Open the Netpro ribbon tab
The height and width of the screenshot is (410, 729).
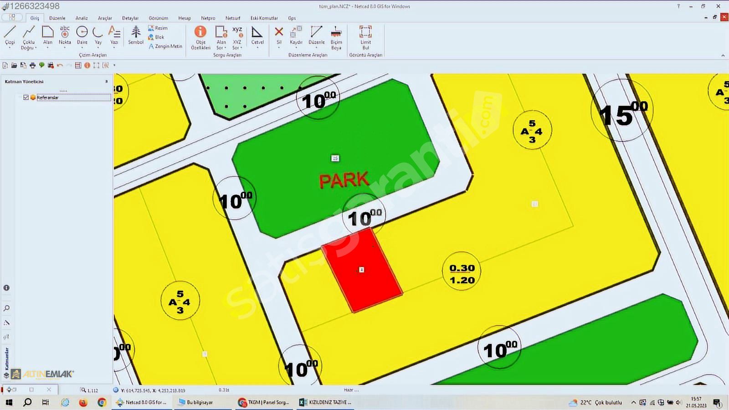[x=208, y=18]
